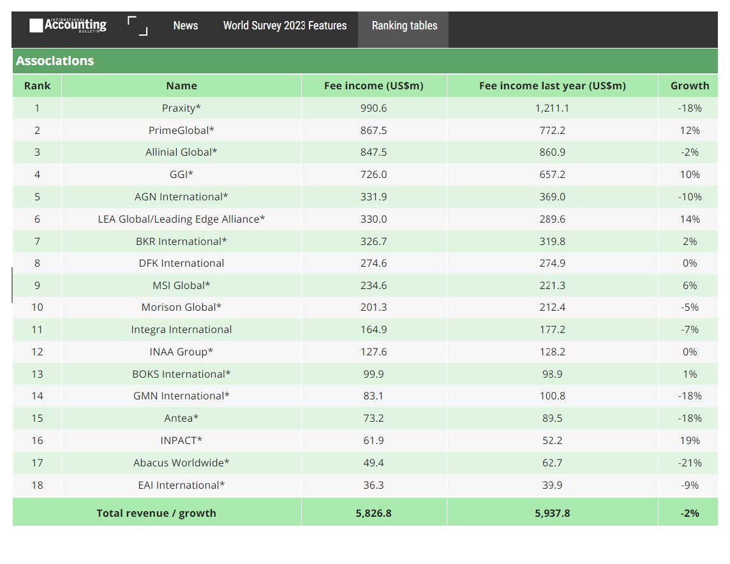Click the Rank column header
Image resolution: width=730 pixels, height=564 pixels.
tap(37, 85)
